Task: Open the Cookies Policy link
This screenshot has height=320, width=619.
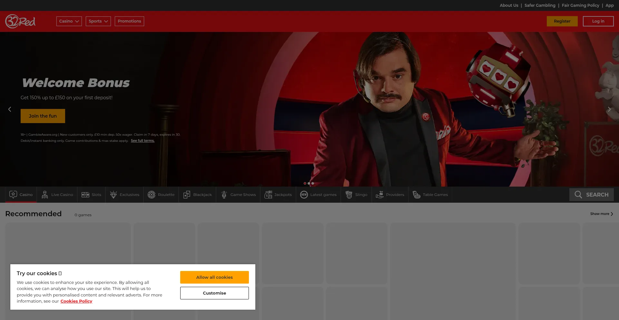Action: [76, 301]
